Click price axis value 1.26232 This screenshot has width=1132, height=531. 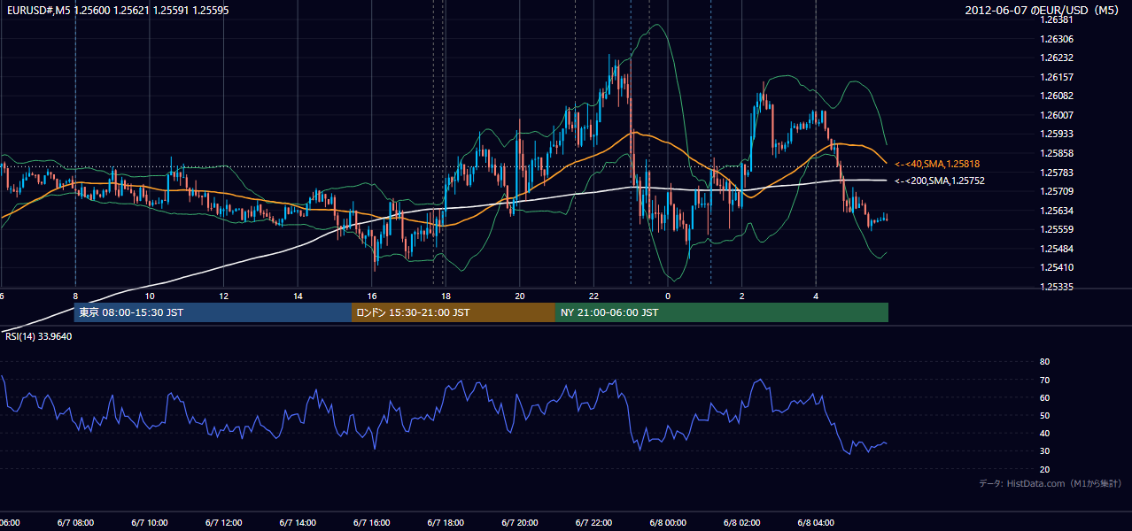pyautogui.click(x=1058, y=58)
